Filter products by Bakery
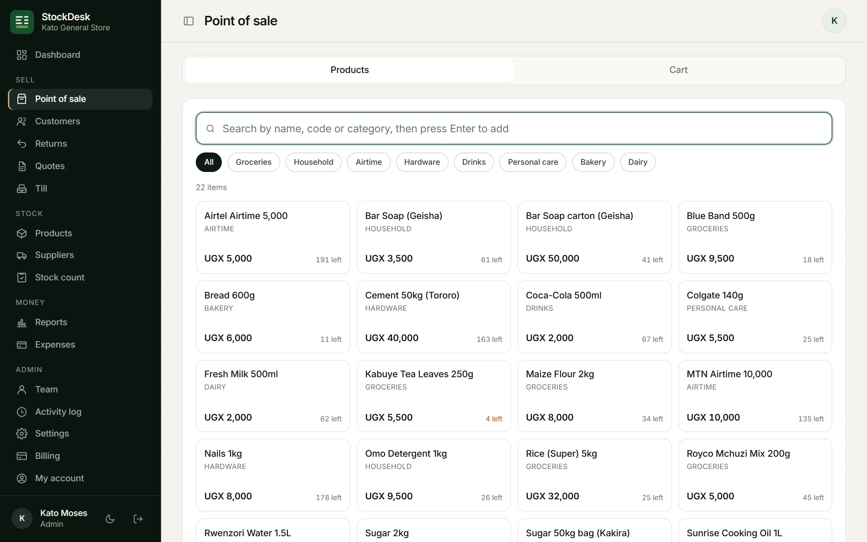The height and width of the screenshot is (542, 867). (593, 162)
